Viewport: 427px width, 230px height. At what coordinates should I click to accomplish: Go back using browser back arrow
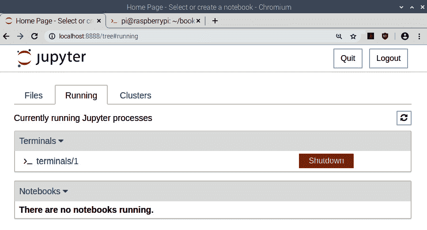click(x=6, y=36)
